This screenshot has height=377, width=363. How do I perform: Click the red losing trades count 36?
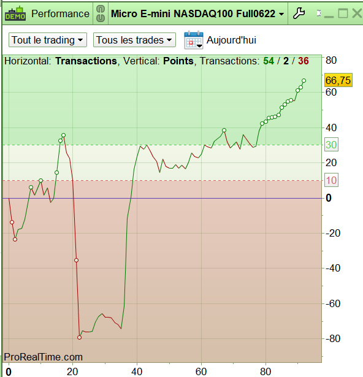(x=304, y=61)
